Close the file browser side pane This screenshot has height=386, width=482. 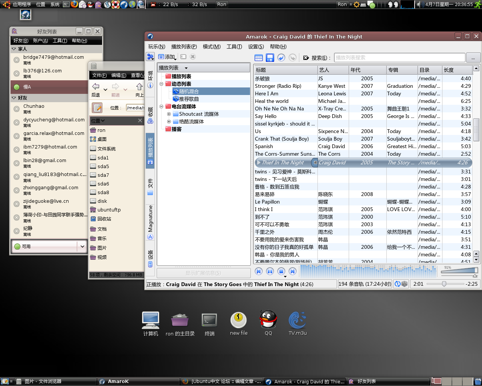pos(140,121)
